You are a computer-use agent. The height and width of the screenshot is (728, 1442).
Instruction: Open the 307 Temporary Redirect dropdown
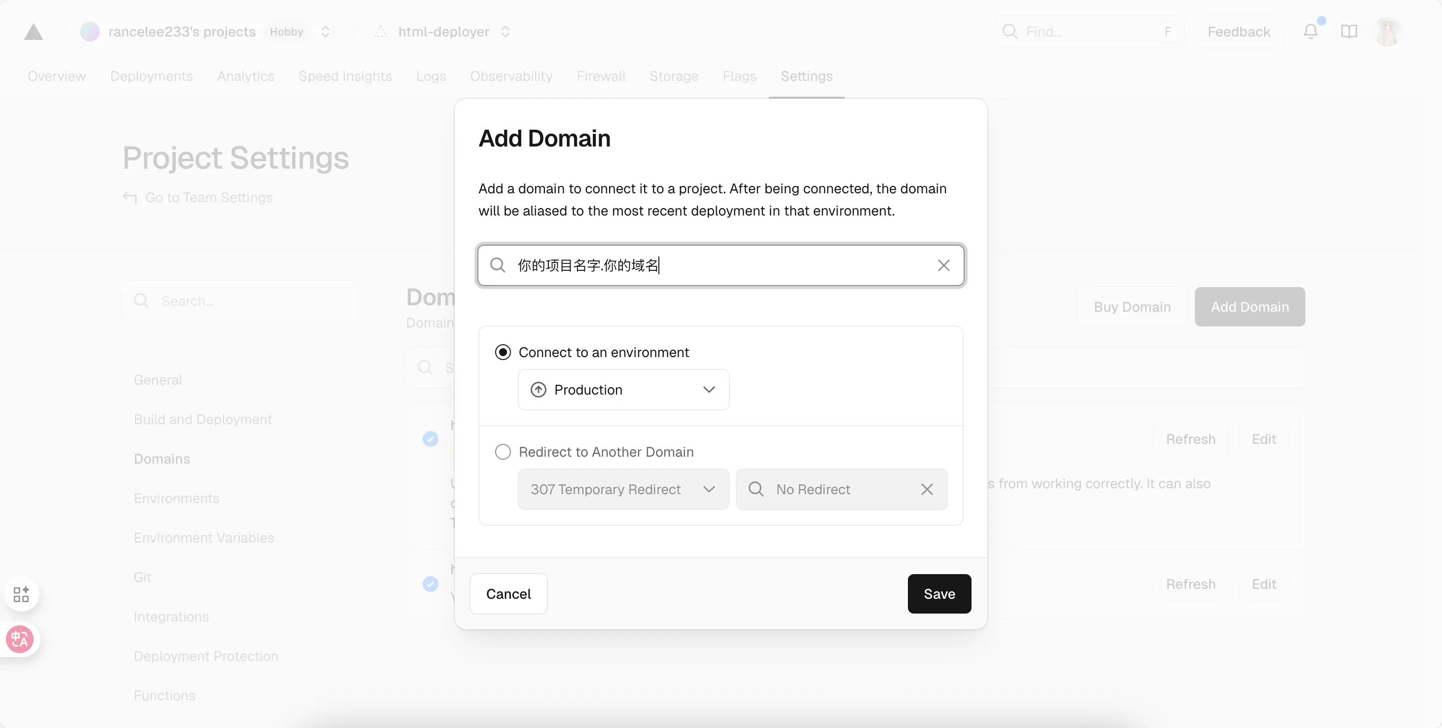[623, 489]
